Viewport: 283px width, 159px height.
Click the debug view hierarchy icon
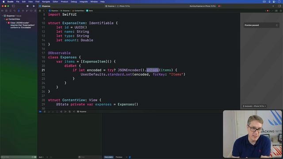coord(61,112)
